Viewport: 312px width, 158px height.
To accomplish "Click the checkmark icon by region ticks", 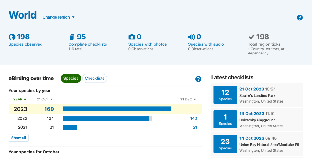I will click(251, 37).
